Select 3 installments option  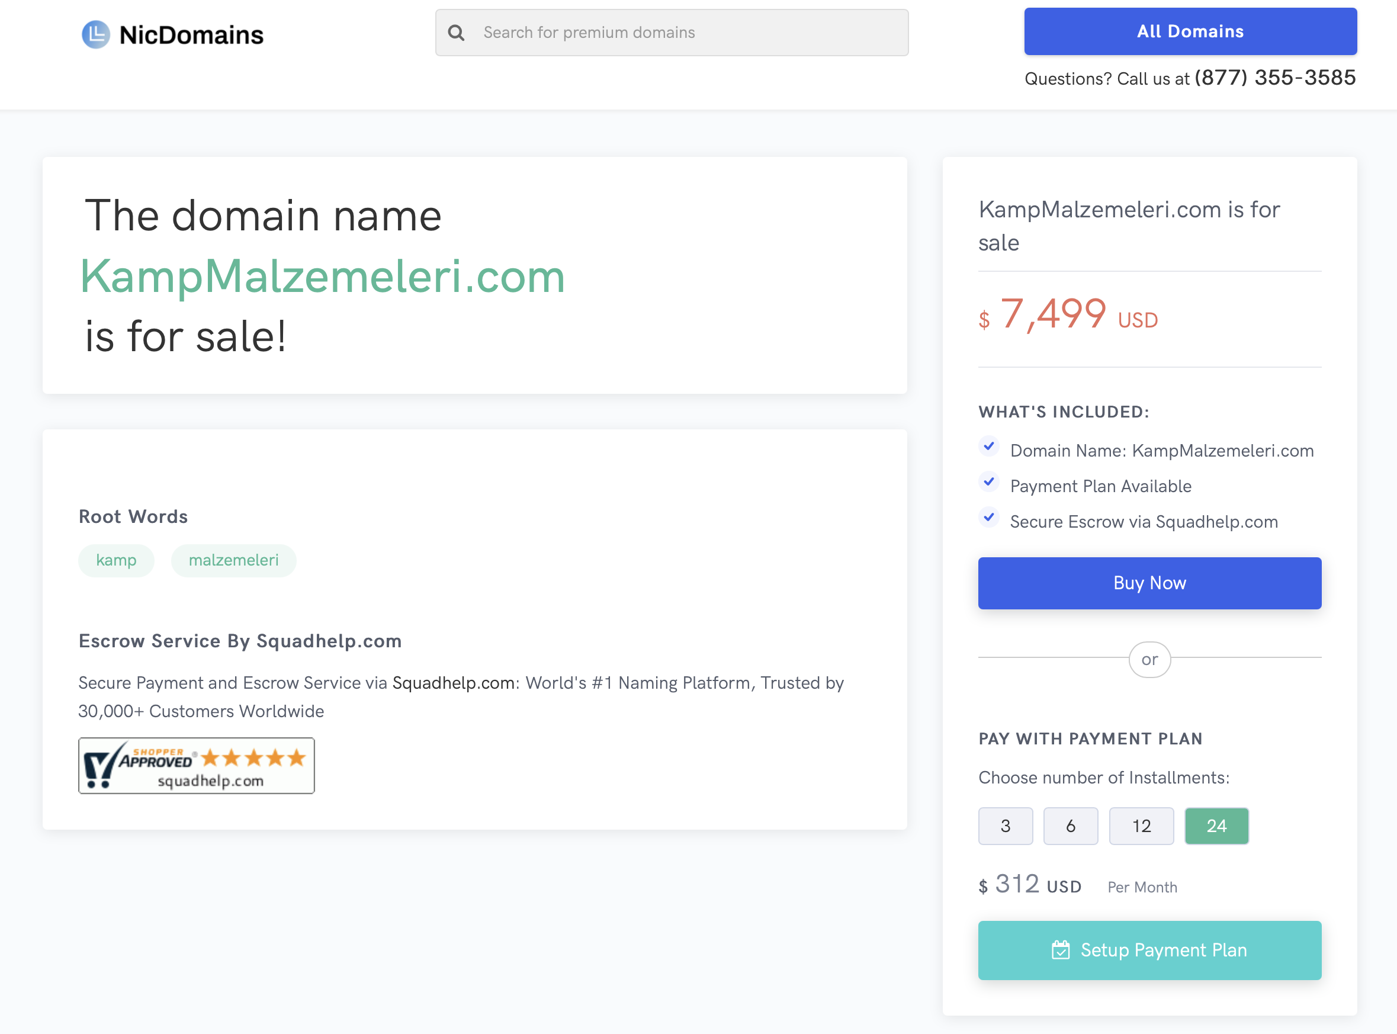(1005, 826)
